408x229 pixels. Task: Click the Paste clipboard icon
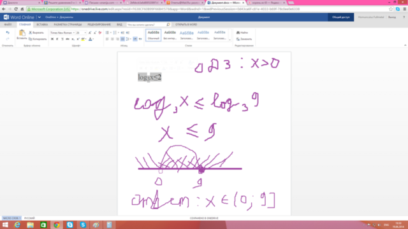[22, 32]
